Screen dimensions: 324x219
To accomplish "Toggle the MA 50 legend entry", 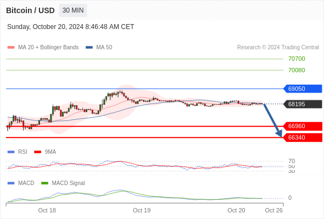I will [x=99, y=48].
